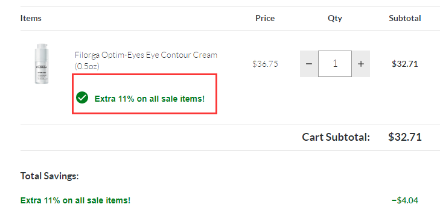Click the red border of promotion box
The width and height of the screenshot is (440, 222).
point(144,75)
